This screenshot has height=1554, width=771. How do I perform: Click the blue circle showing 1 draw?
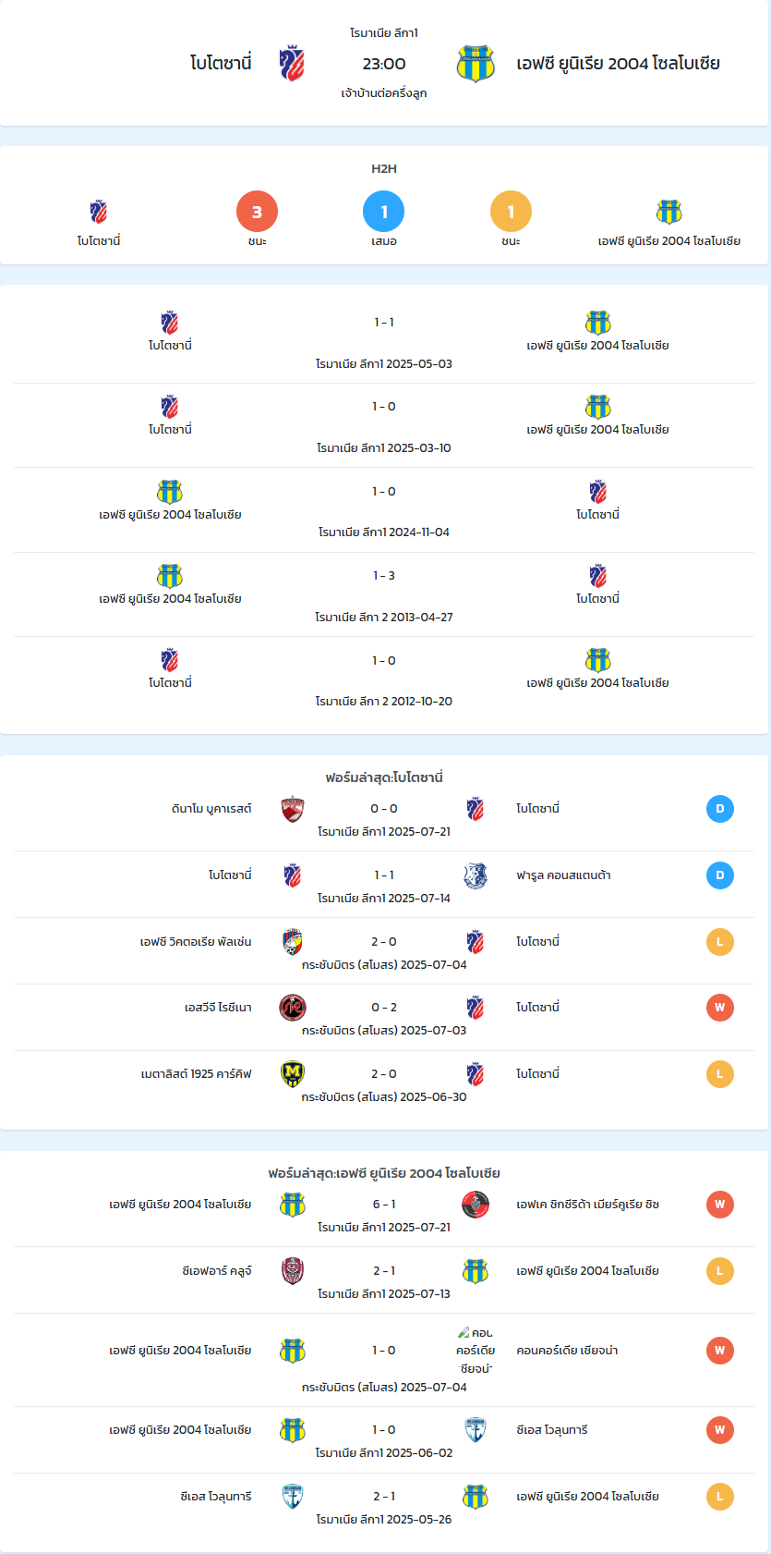pyautogui.click(x=384, y=212)
